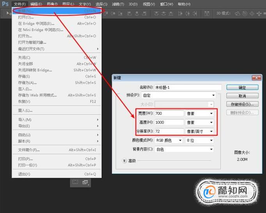Open the 3D(D) menu
The height and width of the screenshot is (213, 266).
click(x=133, y=4)
